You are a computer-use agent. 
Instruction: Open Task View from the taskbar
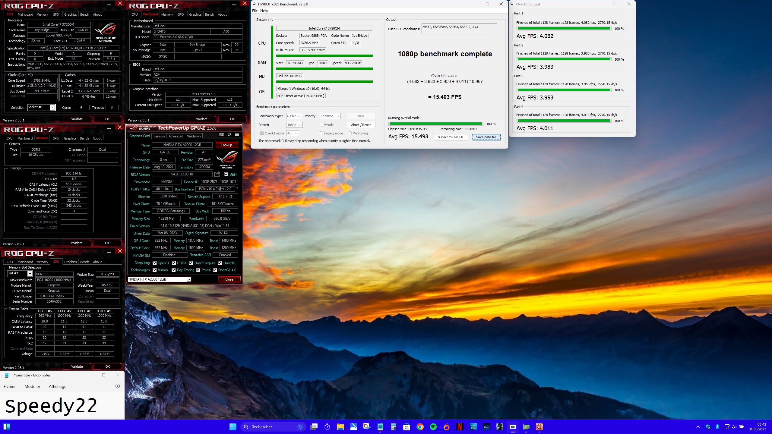(314, 427)
